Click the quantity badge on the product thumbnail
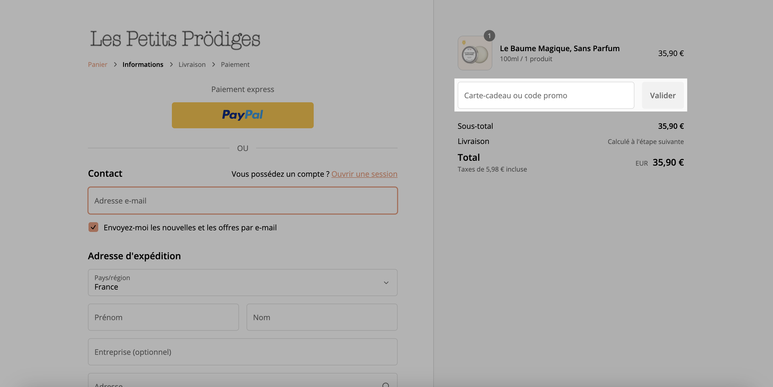Image resolution: width=773 pixels, height=387 pixels. click(x=489, y=36)
